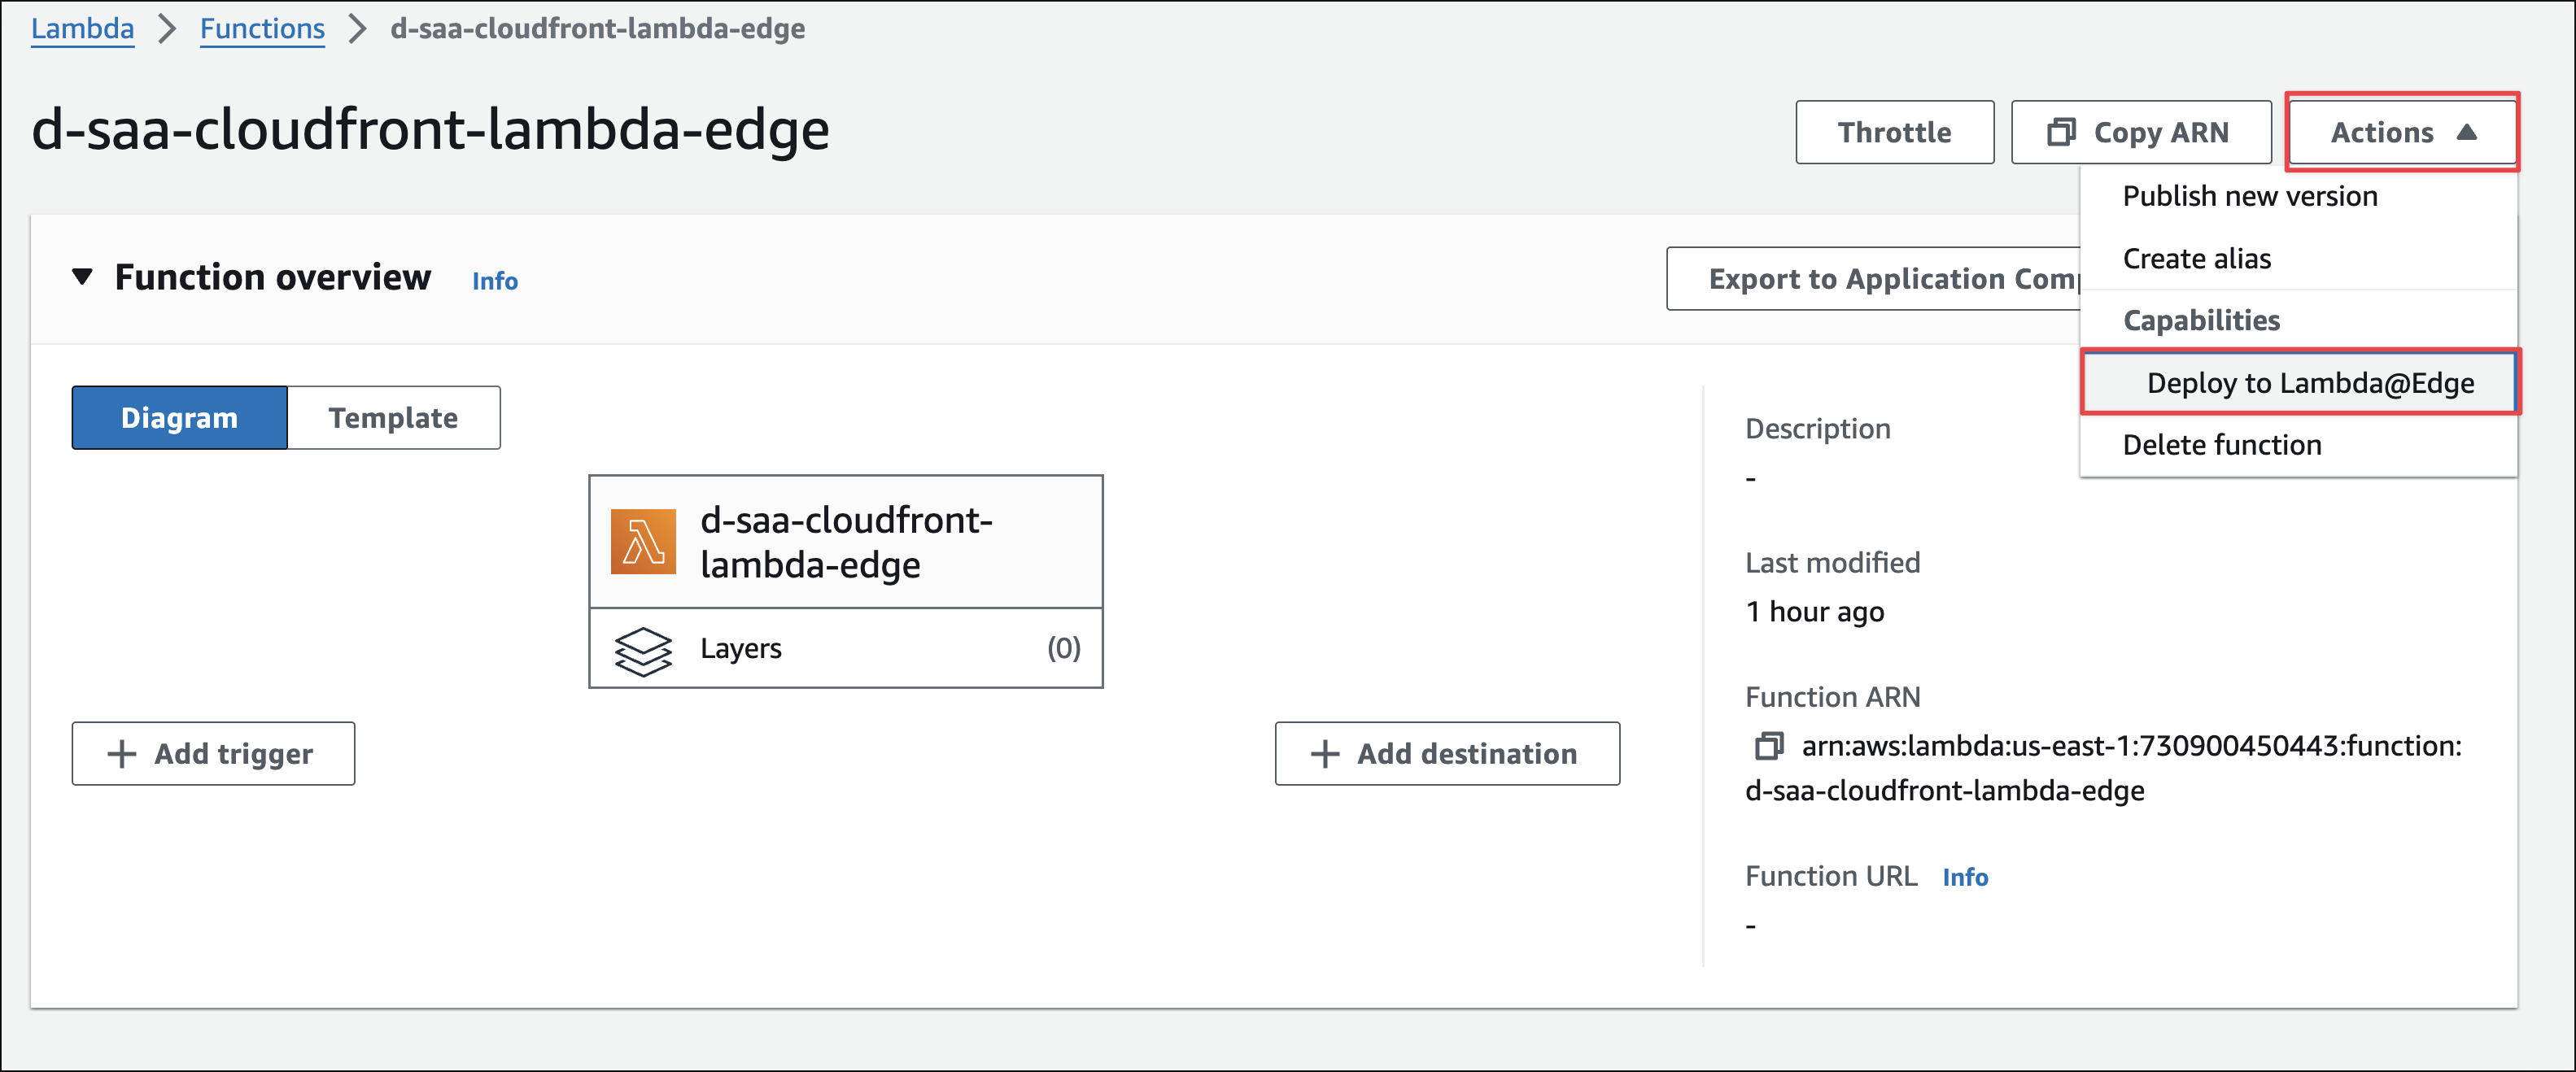Choose Delete function from Actions menu
Viewport: 2576px width, 1072px height.
(2221, 445)
